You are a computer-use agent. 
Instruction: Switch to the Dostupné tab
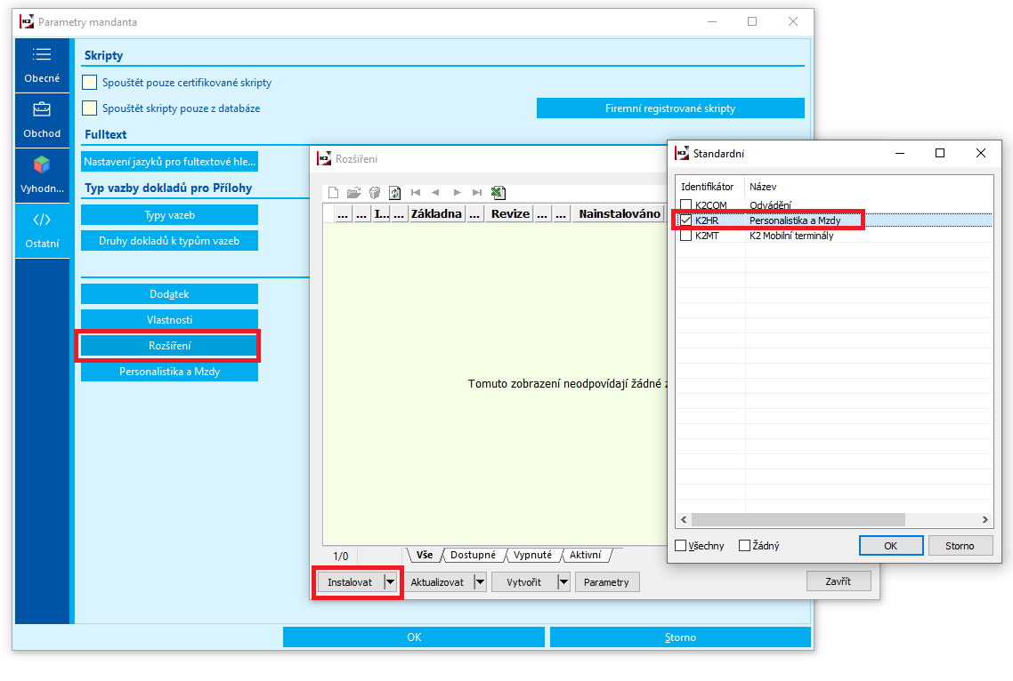coord(473,555)
